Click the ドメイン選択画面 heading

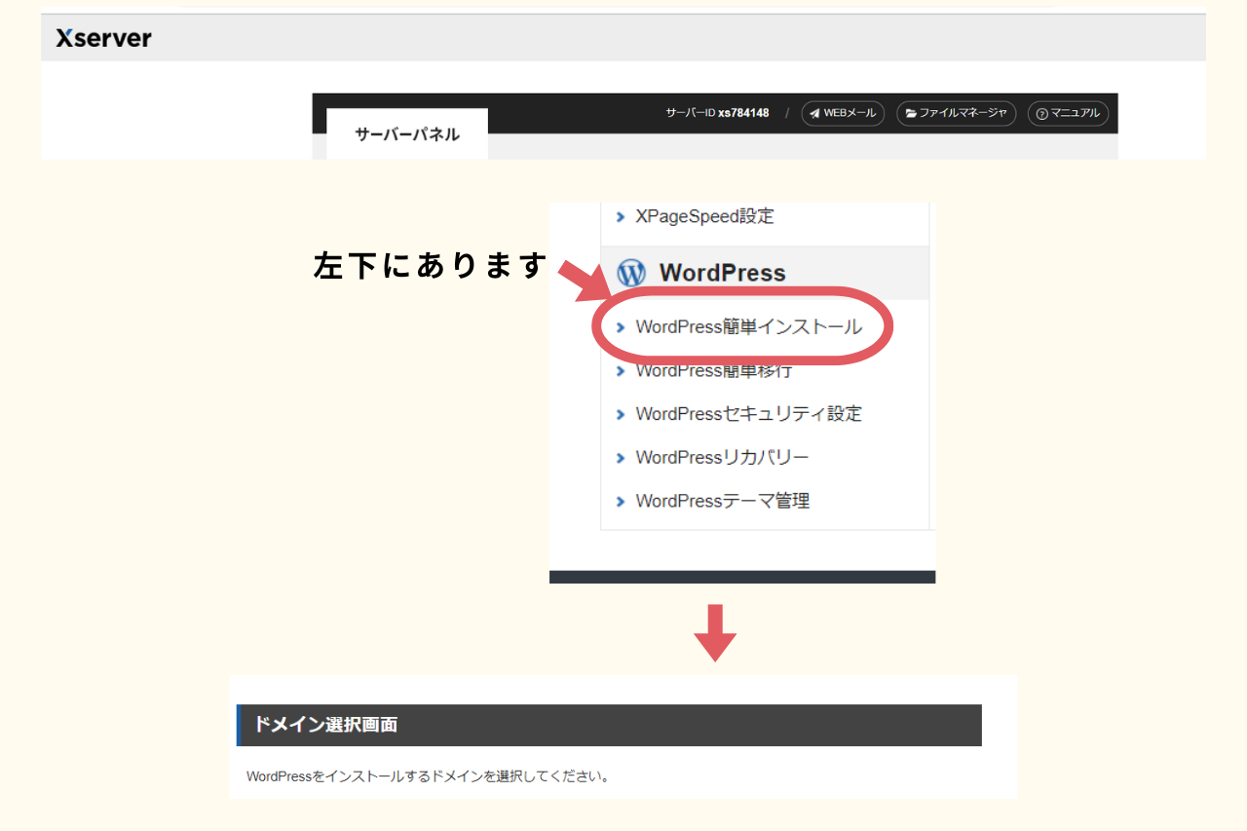tap(325, 725)
